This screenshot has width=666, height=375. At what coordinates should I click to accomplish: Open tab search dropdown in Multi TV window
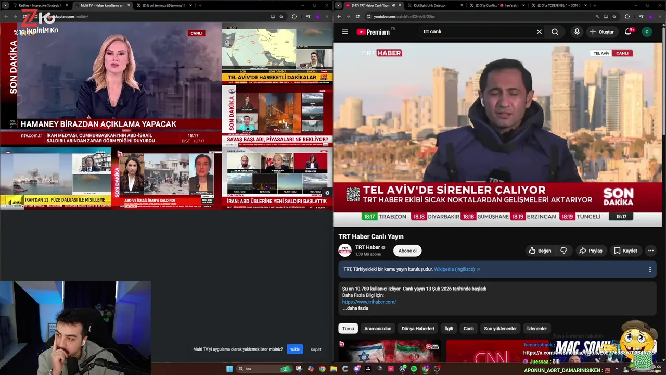(5, 5)
